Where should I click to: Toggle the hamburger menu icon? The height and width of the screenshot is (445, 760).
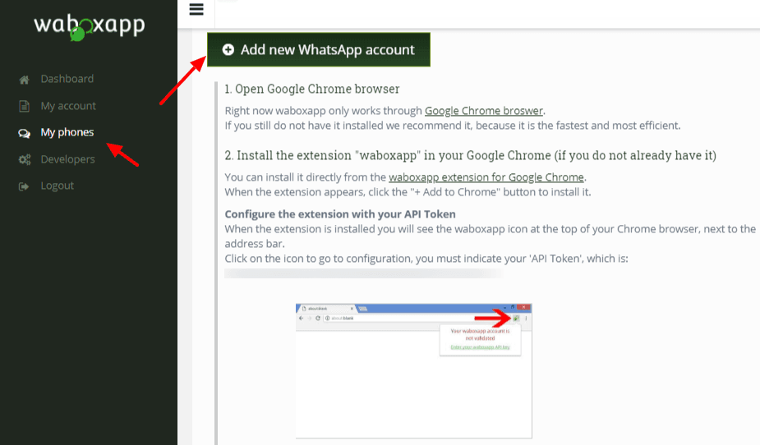tap(196, 9)
